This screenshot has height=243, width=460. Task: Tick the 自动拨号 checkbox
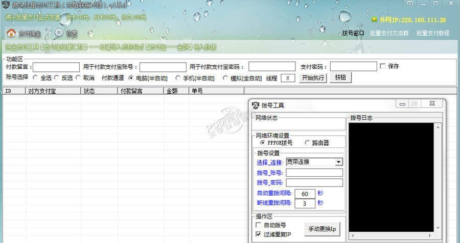point(258,225)
